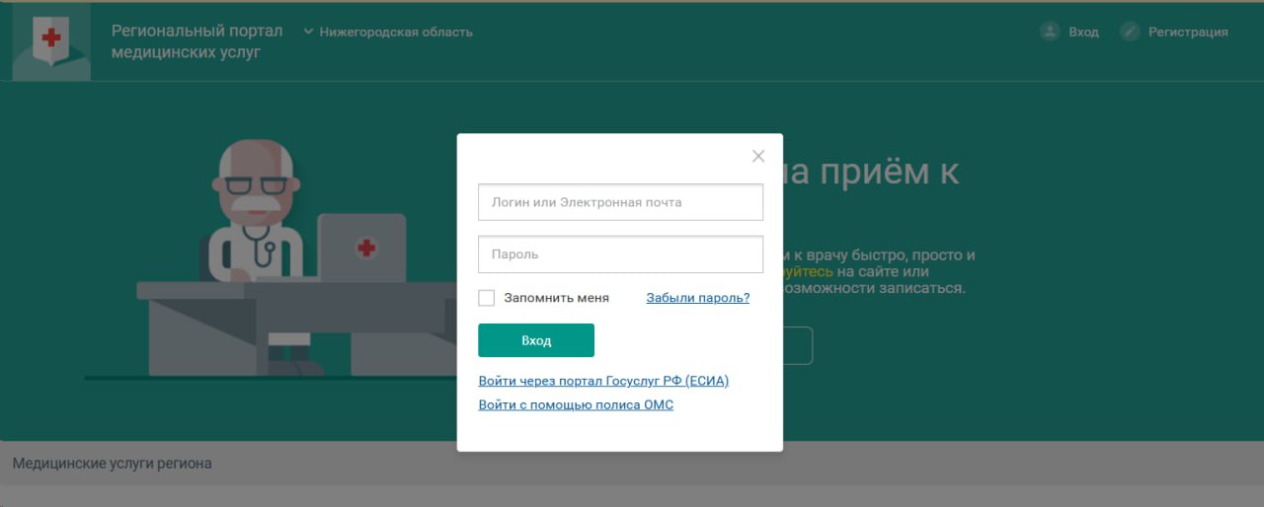1264x507 pixels.
Task: Sign in via Госуслуг РФ (ЕСИА) link
Action: [x=603, y=381]
